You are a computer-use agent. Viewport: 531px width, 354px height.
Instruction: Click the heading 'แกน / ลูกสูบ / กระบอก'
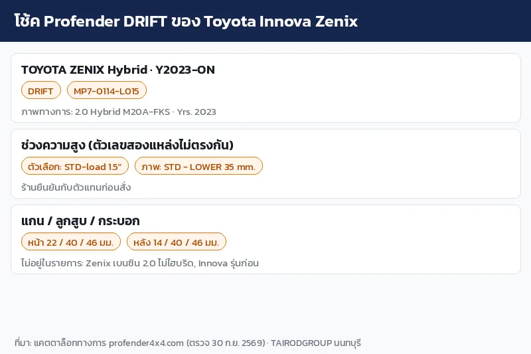coord(80,221)
